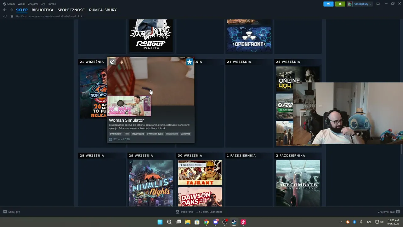Screen dimensions: 403x227
Task: Open the TikTok app from the taskbar
Action: (x=243, y=222)
